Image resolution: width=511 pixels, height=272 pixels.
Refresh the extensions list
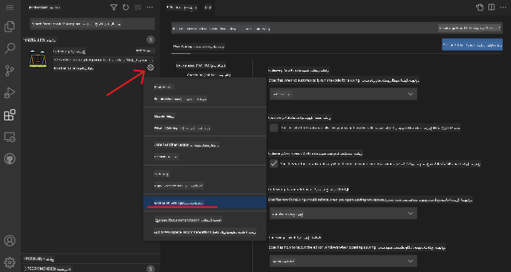126,7
